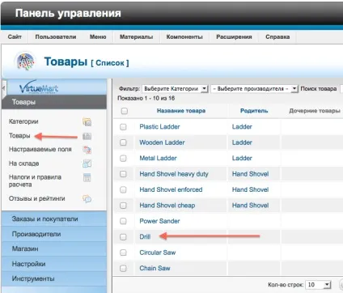Open the Сайт menu
This screenshot has width=343, height=293.
15,37
